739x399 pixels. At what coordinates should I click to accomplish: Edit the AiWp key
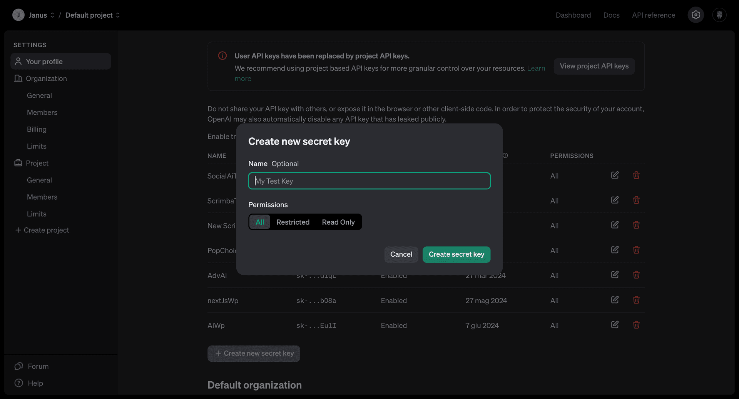coord(615,325)
